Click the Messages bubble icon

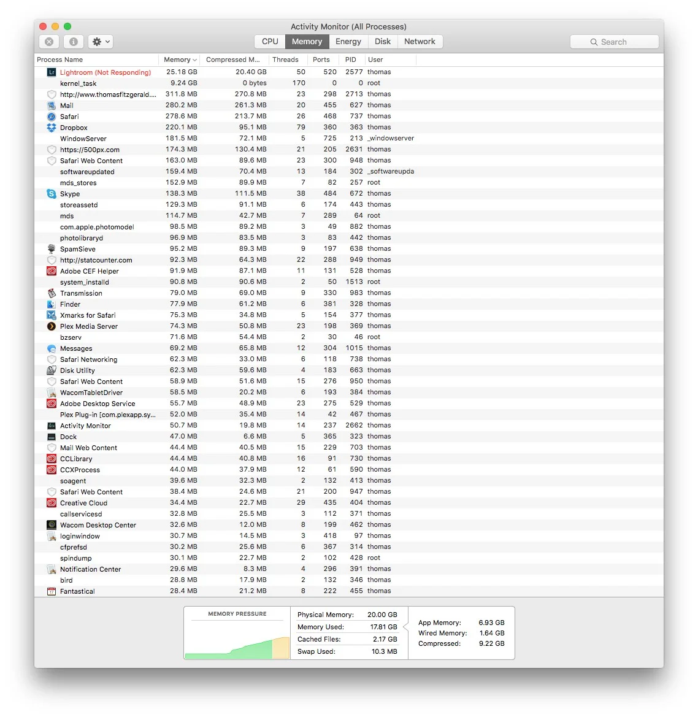point(52,348)
